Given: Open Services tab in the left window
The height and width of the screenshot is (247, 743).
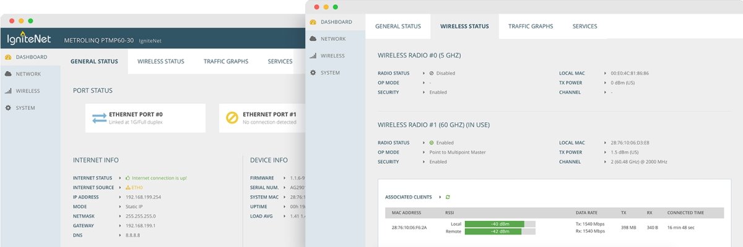Looking at the screenshot, I should coord(280,62).
